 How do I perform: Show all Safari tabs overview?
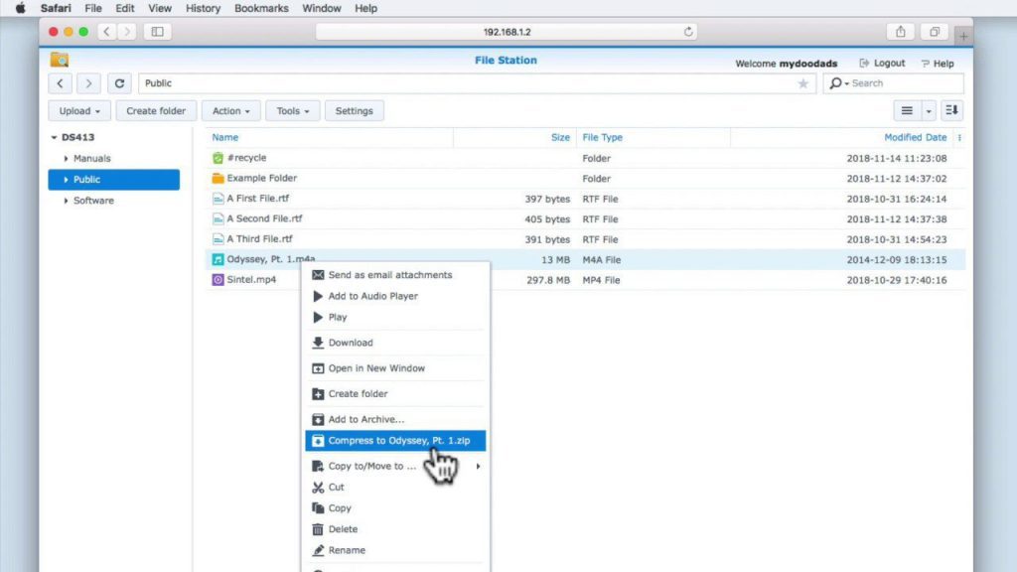[934, 31]
